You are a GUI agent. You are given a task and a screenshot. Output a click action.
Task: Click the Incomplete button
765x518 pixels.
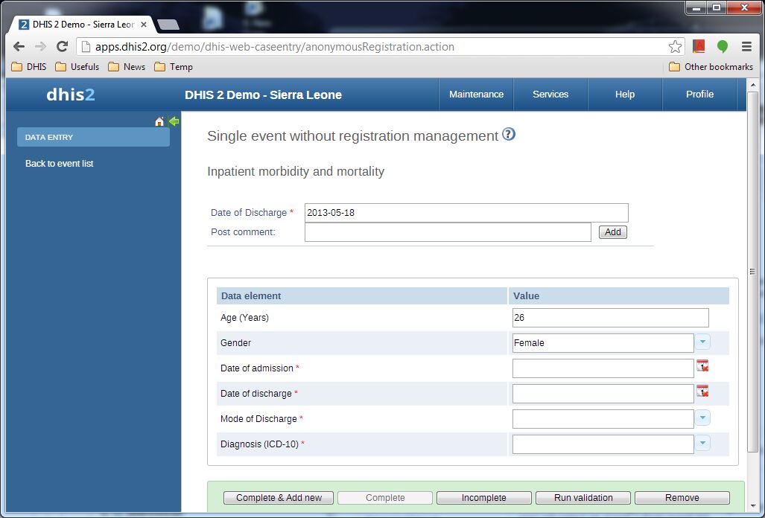(x=483, y=498)
